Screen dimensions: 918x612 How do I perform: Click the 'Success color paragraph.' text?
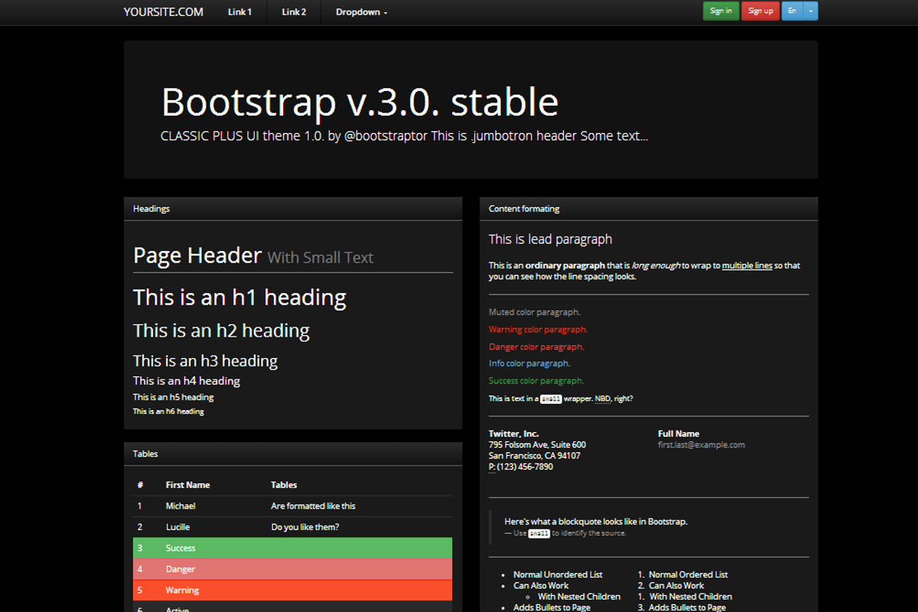[536, 380]
